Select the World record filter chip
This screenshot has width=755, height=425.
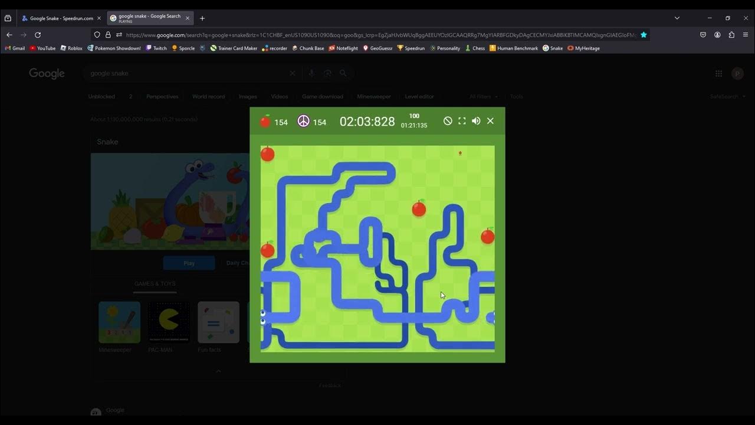tap(208, 96)
